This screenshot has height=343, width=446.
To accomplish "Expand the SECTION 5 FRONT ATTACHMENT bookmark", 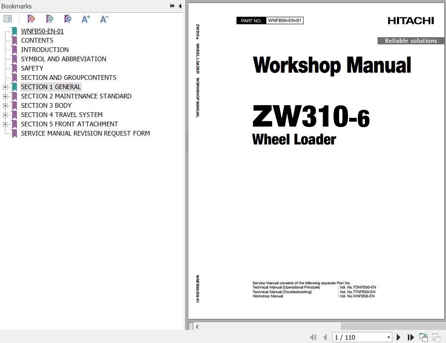I will [x=5, y=125].
